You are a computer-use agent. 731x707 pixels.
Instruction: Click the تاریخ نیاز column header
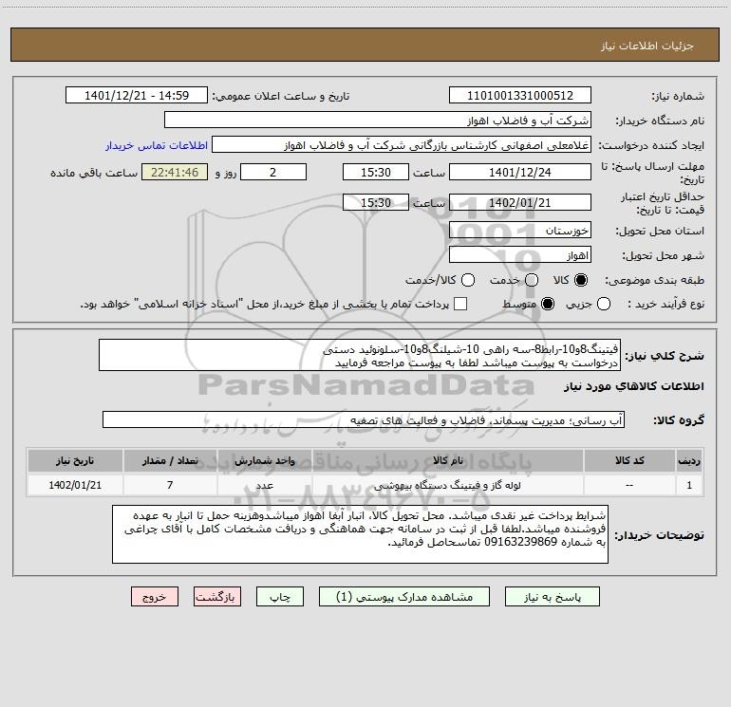tap(75, 461)
